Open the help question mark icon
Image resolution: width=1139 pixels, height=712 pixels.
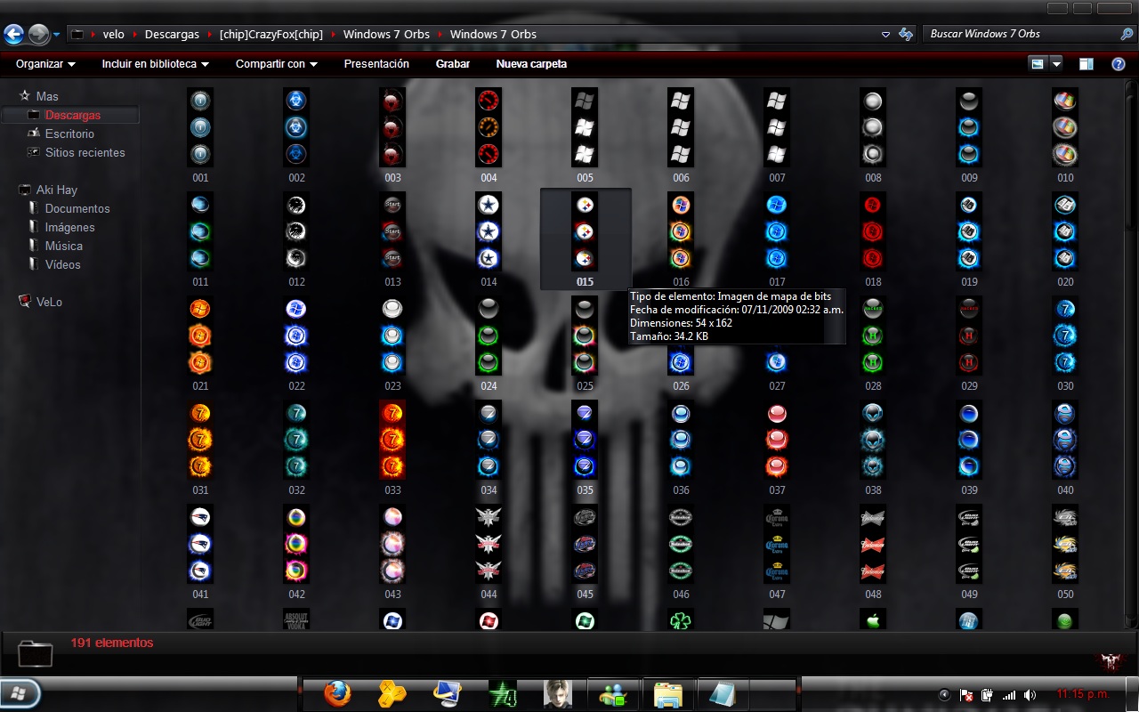1119,64
